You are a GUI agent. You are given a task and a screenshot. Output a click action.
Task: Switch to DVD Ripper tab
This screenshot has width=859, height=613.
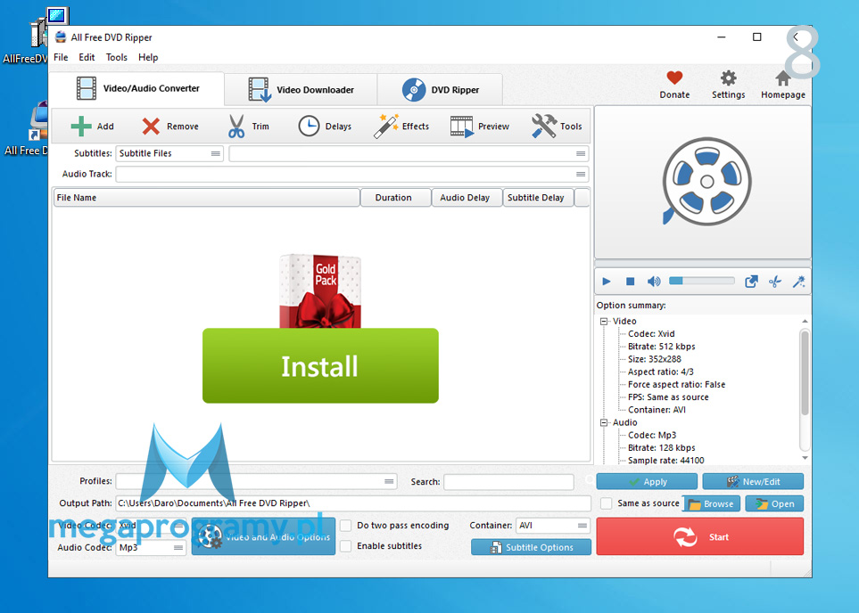[440, 90]
